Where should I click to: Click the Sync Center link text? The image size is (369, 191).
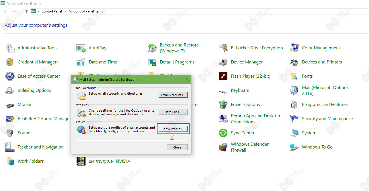pyautogui.click(x=242, y=133)
